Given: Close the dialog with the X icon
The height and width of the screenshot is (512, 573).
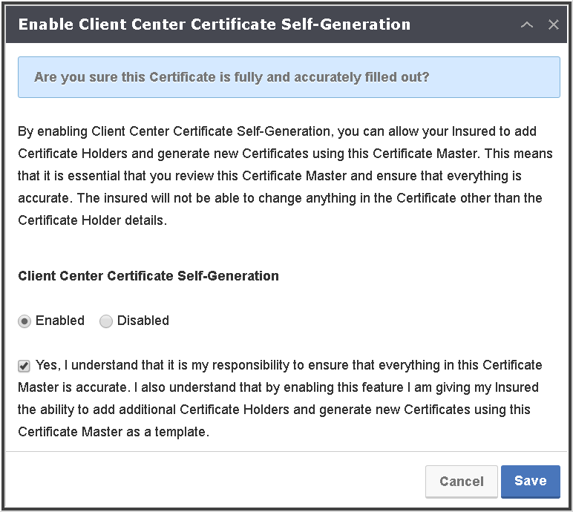Looking at the screenshot, I should pos(553,24).
